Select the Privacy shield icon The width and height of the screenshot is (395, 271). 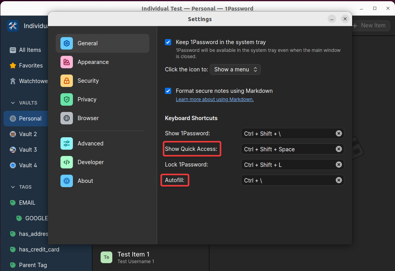point(66,99)
